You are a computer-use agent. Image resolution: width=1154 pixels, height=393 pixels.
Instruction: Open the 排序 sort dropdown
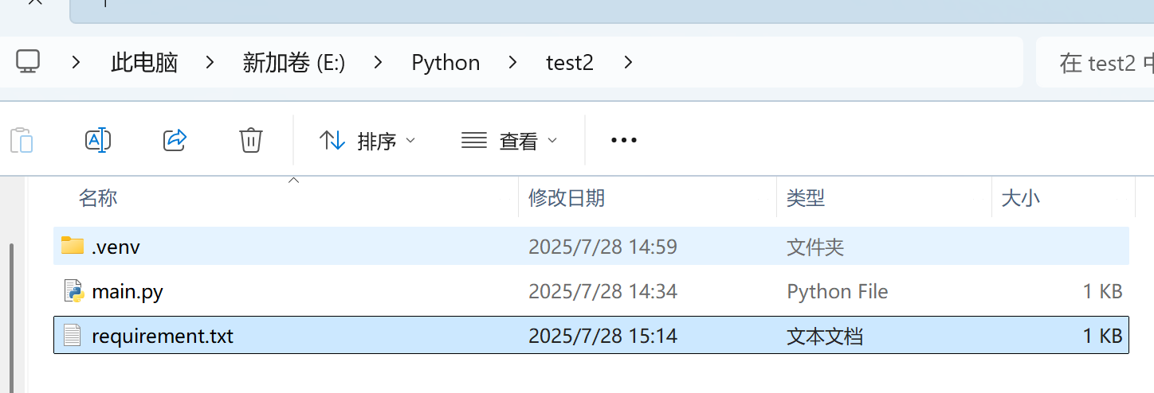coord(367,141)
